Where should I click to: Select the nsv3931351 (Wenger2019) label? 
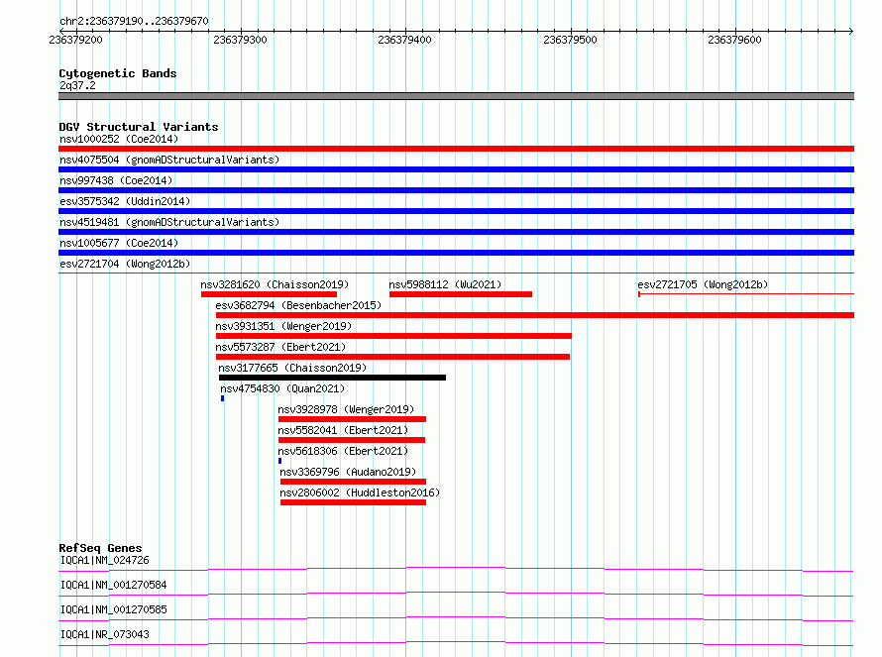pos(283,326)
